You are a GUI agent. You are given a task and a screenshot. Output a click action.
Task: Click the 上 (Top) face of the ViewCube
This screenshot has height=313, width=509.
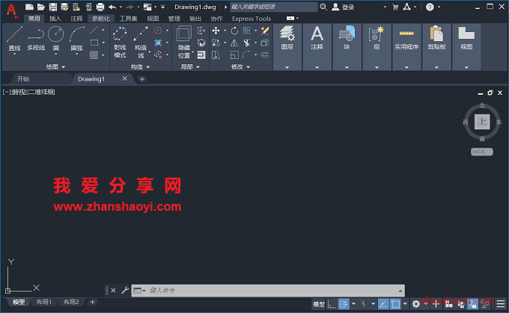click(x=482, y=122)
